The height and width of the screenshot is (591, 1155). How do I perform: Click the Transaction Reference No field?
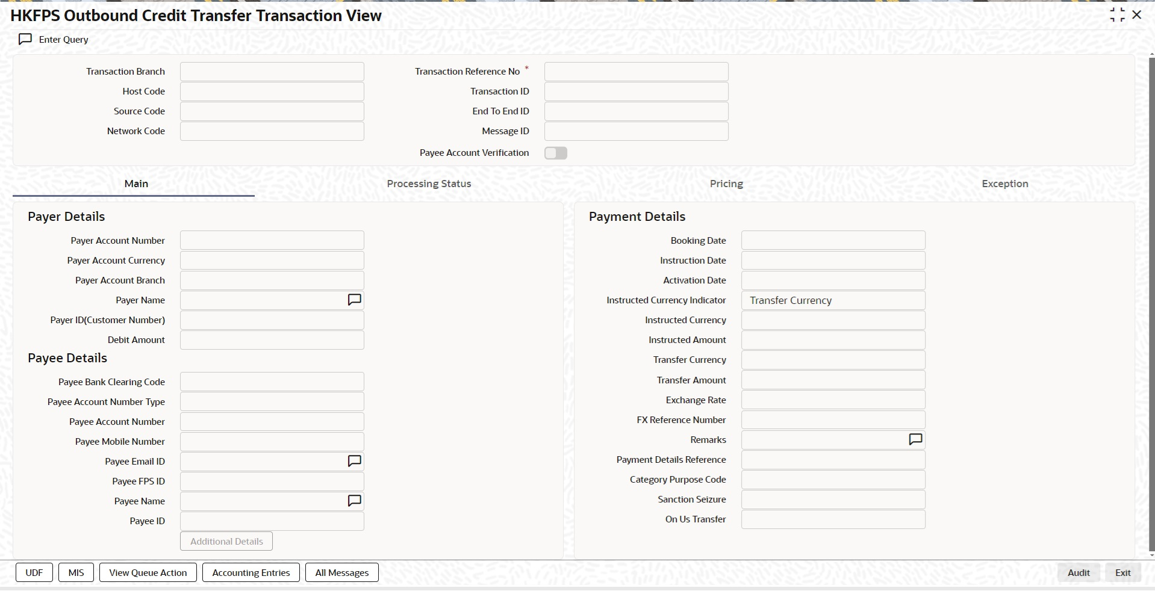636,72
